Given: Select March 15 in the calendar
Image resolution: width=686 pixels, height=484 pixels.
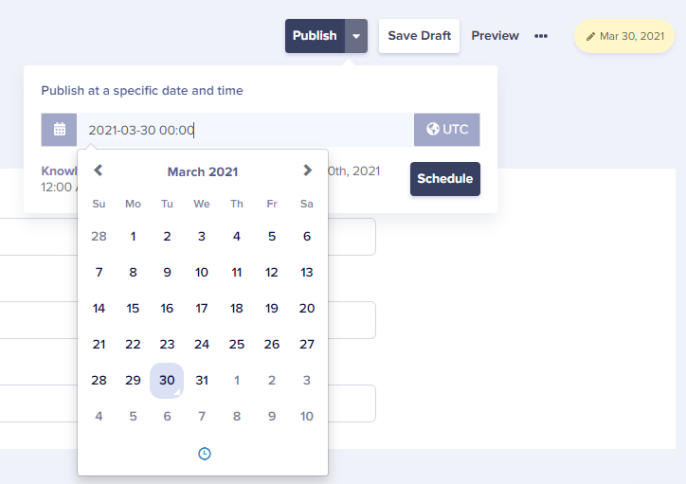Looking at the screenshot, I should tap(133, 308).
